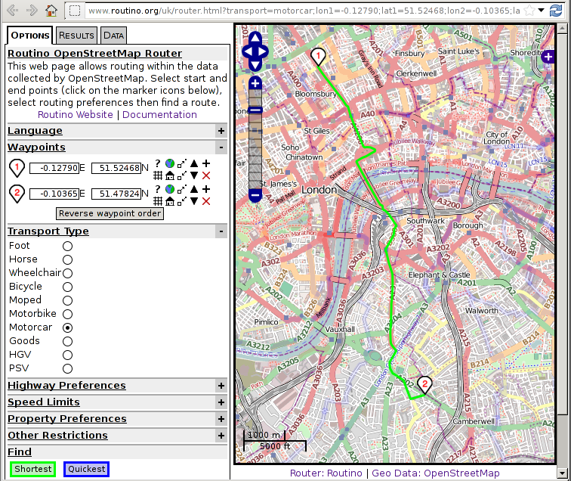571x481 pixels.
Task: Collapse the Transport Type section
Action: 221,231
